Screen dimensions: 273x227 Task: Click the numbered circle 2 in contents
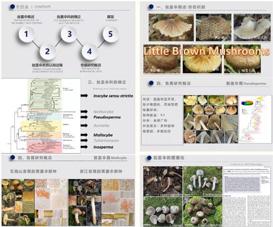(48, 51)
